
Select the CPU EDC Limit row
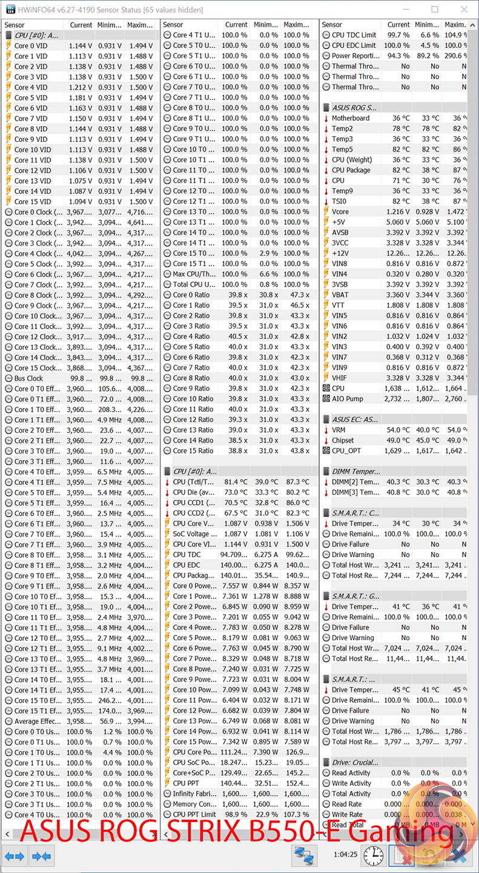pyautogui.click(x=394, y=45)
